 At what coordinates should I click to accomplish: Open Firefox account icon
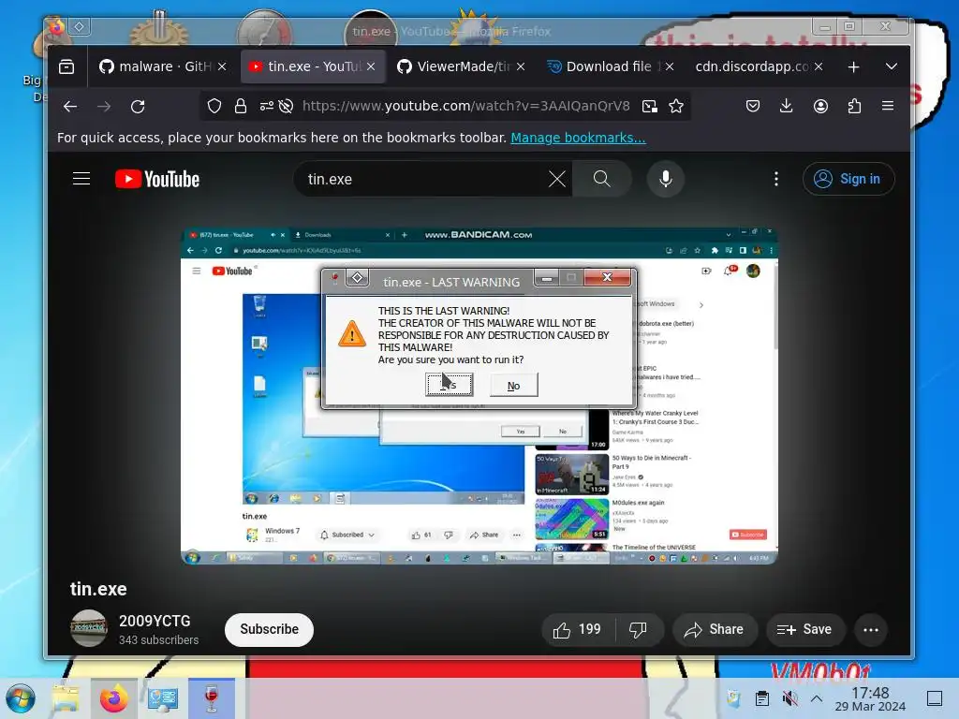pos(820,107)
